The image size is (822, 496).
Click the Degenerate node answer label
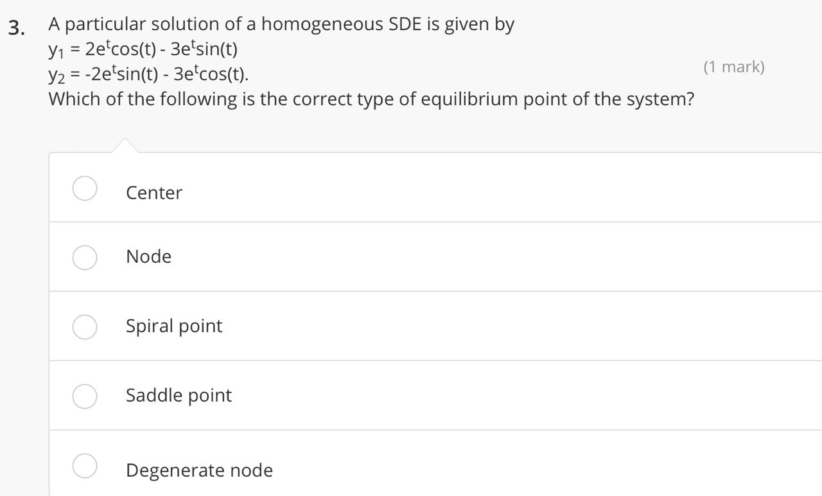click(x=199, y=470)
